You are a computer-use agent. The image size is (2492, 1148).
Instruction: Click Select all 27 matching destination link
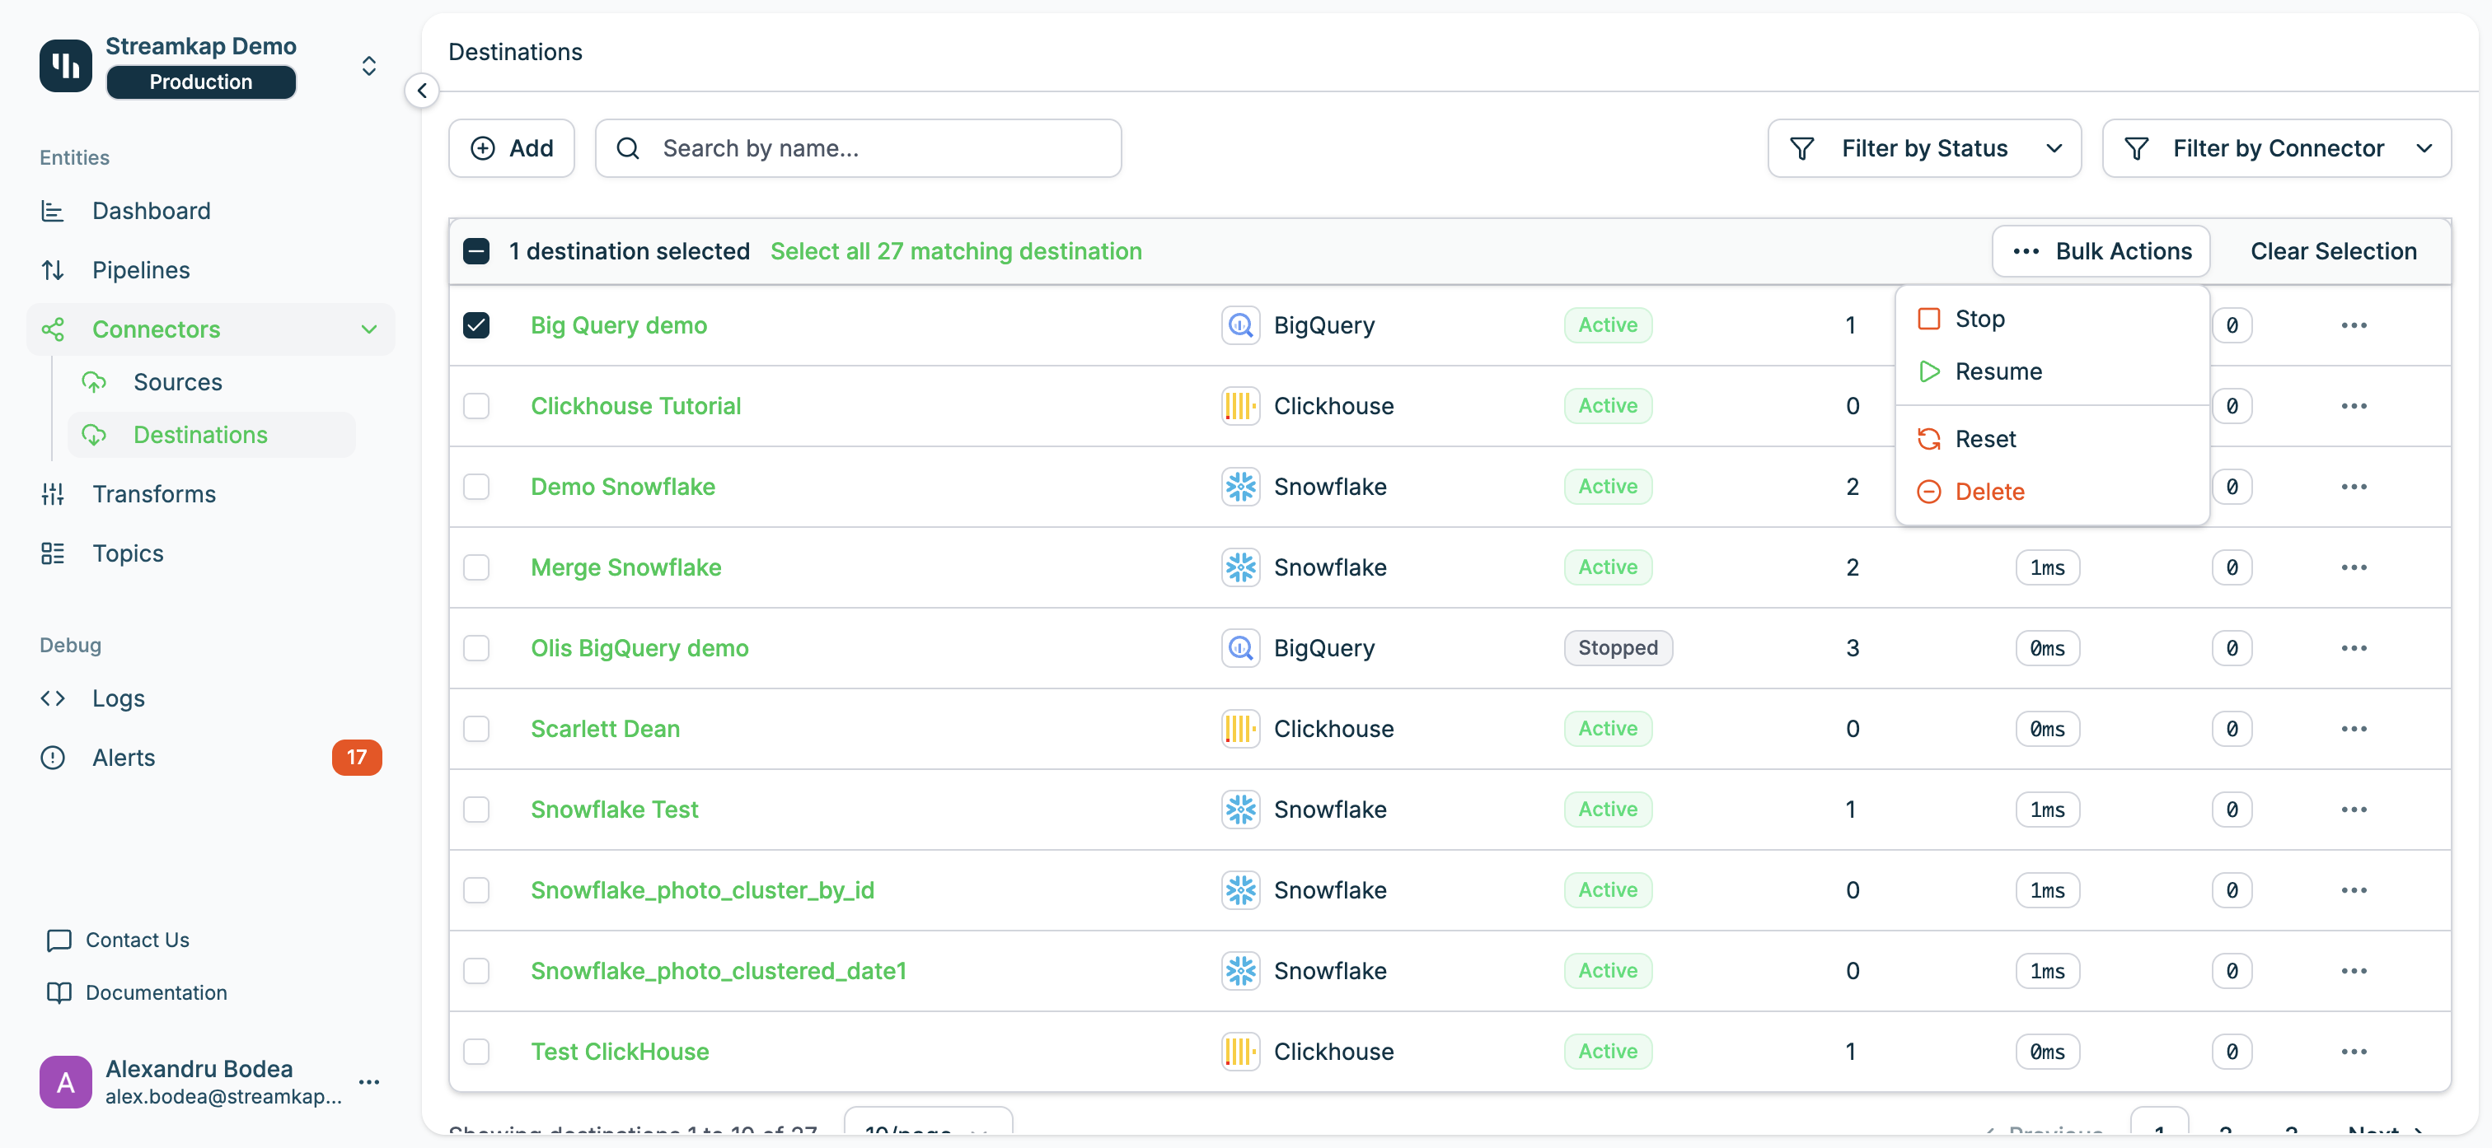(x=955, y=251)
